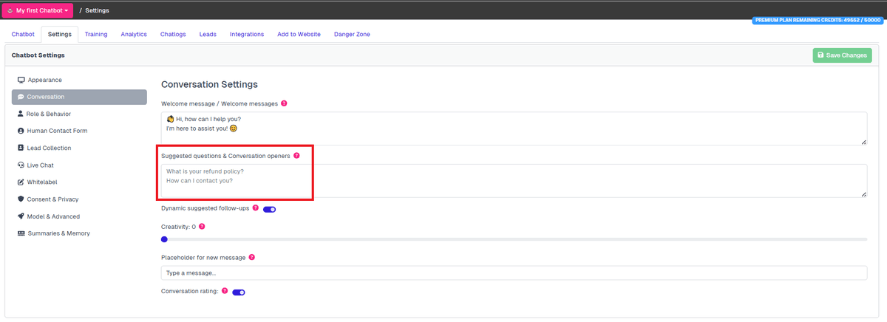Click the Consent & Privacy shield icon
Screen dimensions: 887x322
click(21, 199)
